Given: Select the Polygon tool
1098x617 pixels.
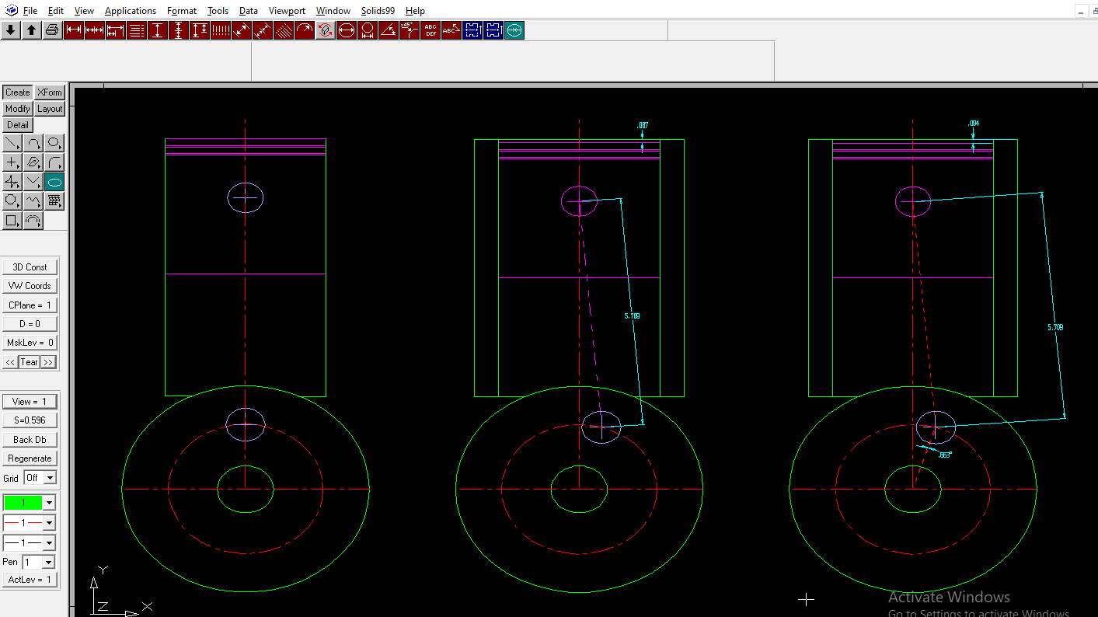Looking at the screenshot, I should click(12, 200).
